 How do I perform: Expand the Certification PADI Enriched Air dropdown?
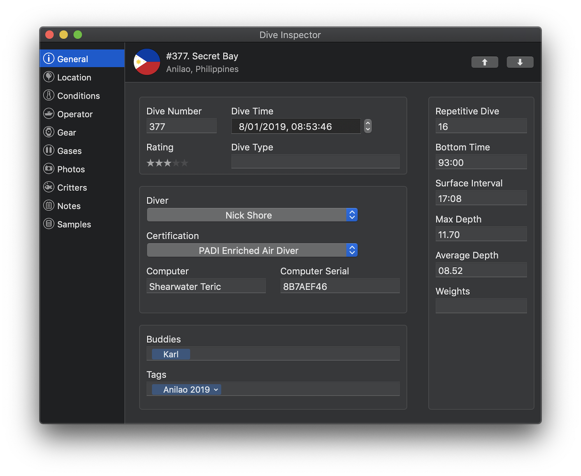pyautogui.click(x=252, y=250)
